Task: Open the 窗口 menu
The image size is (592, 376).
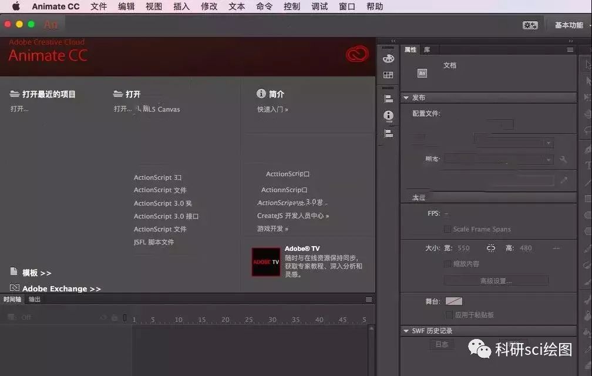Action: [x=347, y=6]
